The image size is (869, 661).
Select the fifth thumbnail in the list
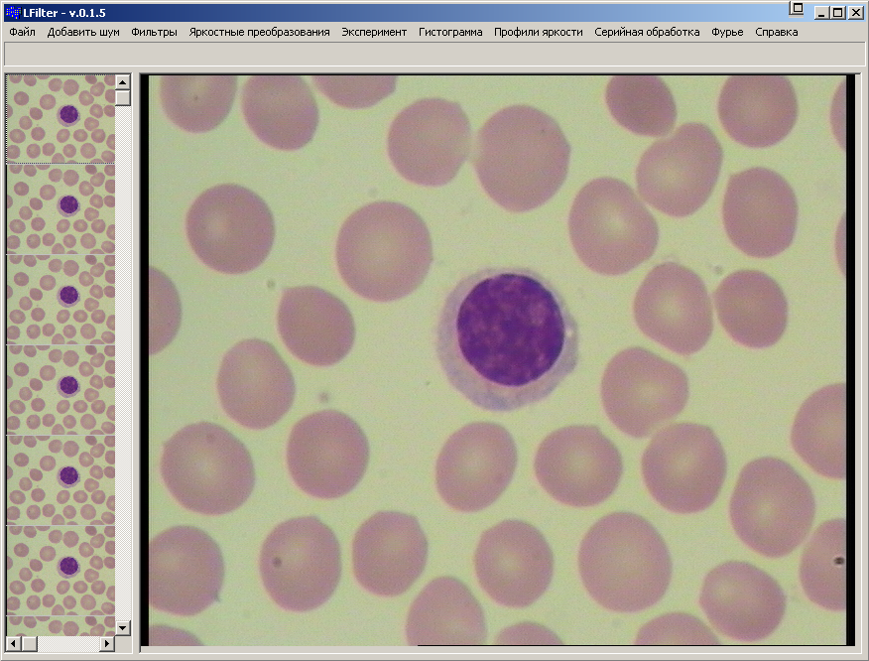(x=61, y=480)
